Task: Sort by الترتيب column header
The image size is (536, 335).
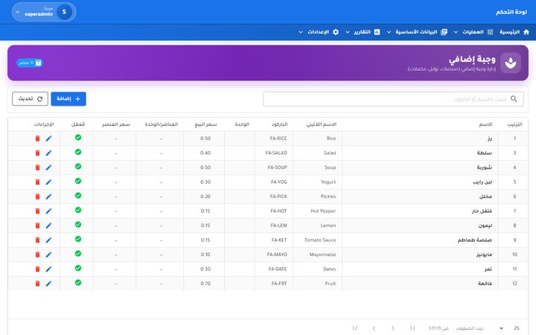Action: (x=514, y=124)
